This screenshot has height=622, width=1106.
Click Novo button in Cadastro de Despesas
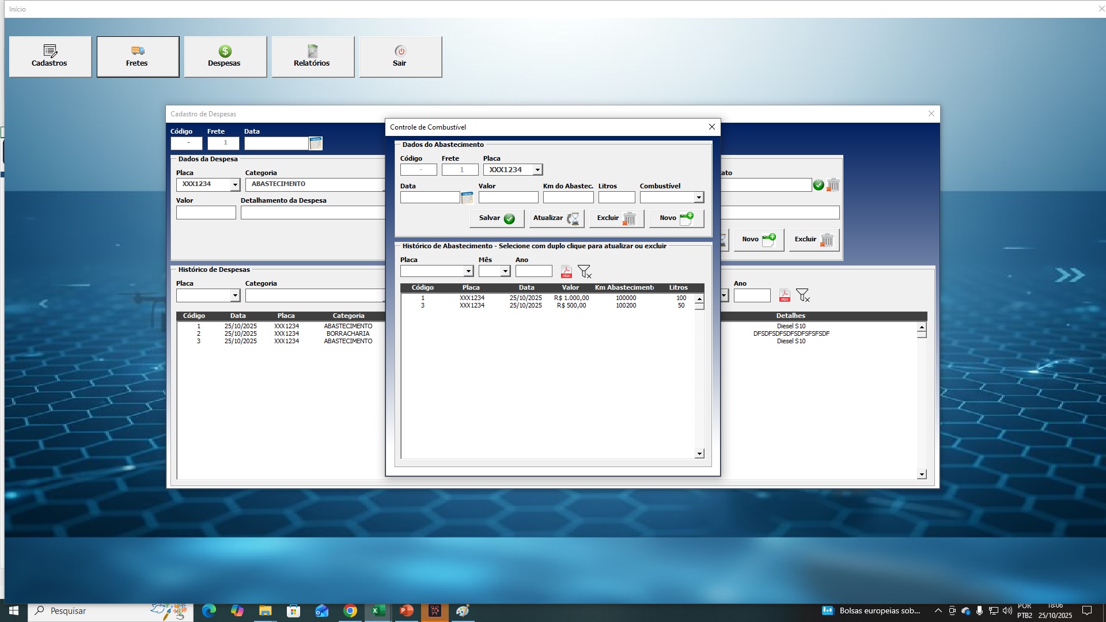point(759,240)
